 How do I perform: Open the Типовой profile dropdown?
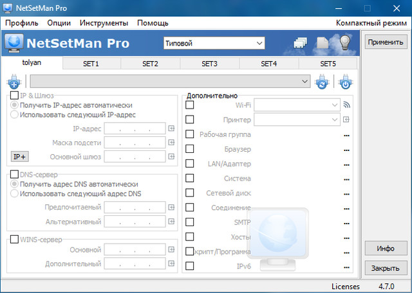pos(214,43)
